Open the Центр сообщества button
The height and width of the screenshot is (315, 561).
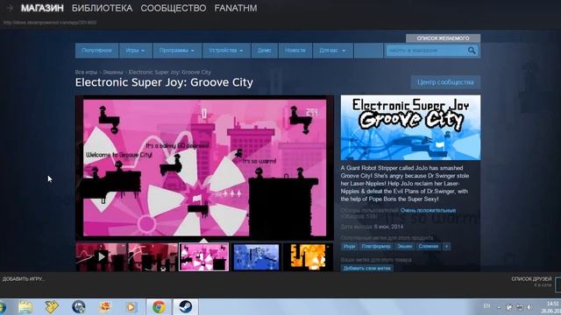tap(445, 82)
